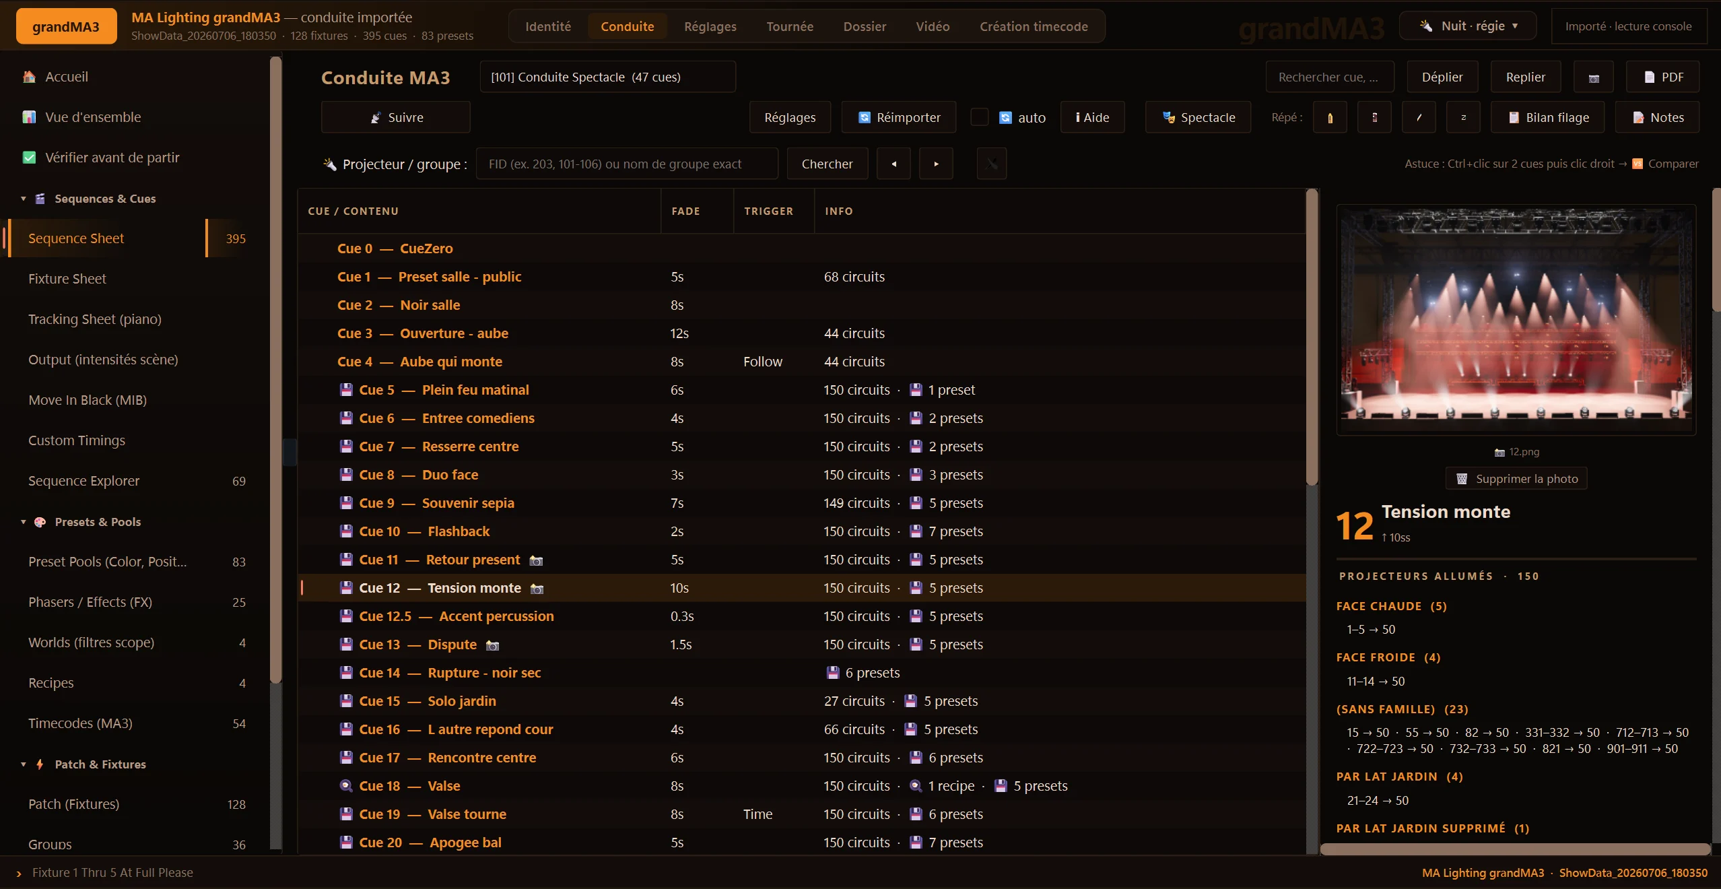Screen dimensions: 1721x889
Task: Select the Conduite tab
Action: [628, 27]
